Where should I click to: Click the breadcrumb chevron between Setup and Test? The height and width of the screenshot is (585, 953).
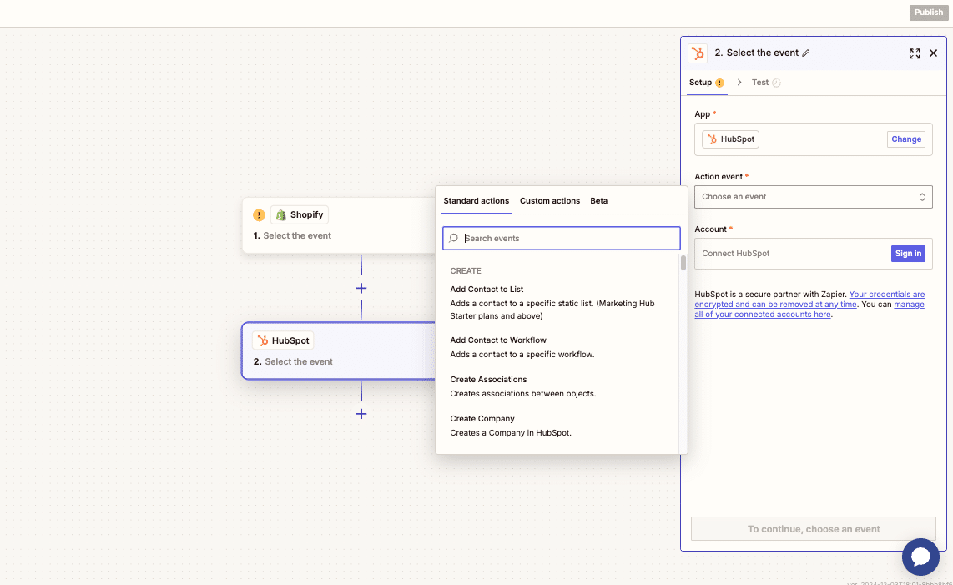point(739,82)
